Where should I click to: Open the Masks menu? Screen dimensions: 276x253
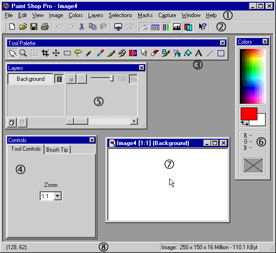[x=145, y=15]
